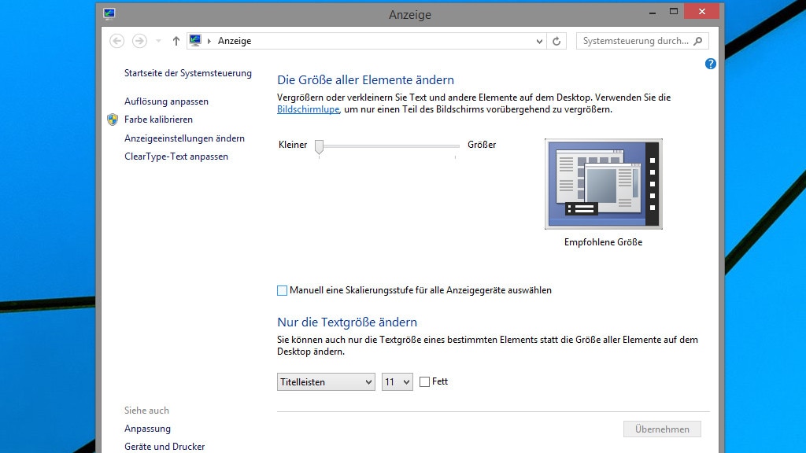This screenshot has width=806, height=453.
Task: Open Anpassung under Siehe auch
Action: point(147,429)
